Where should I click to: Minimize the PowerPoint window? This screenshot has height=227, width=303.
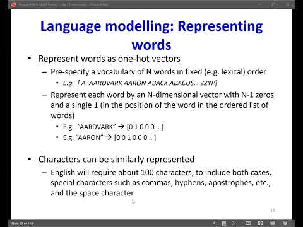click(259, 4)
